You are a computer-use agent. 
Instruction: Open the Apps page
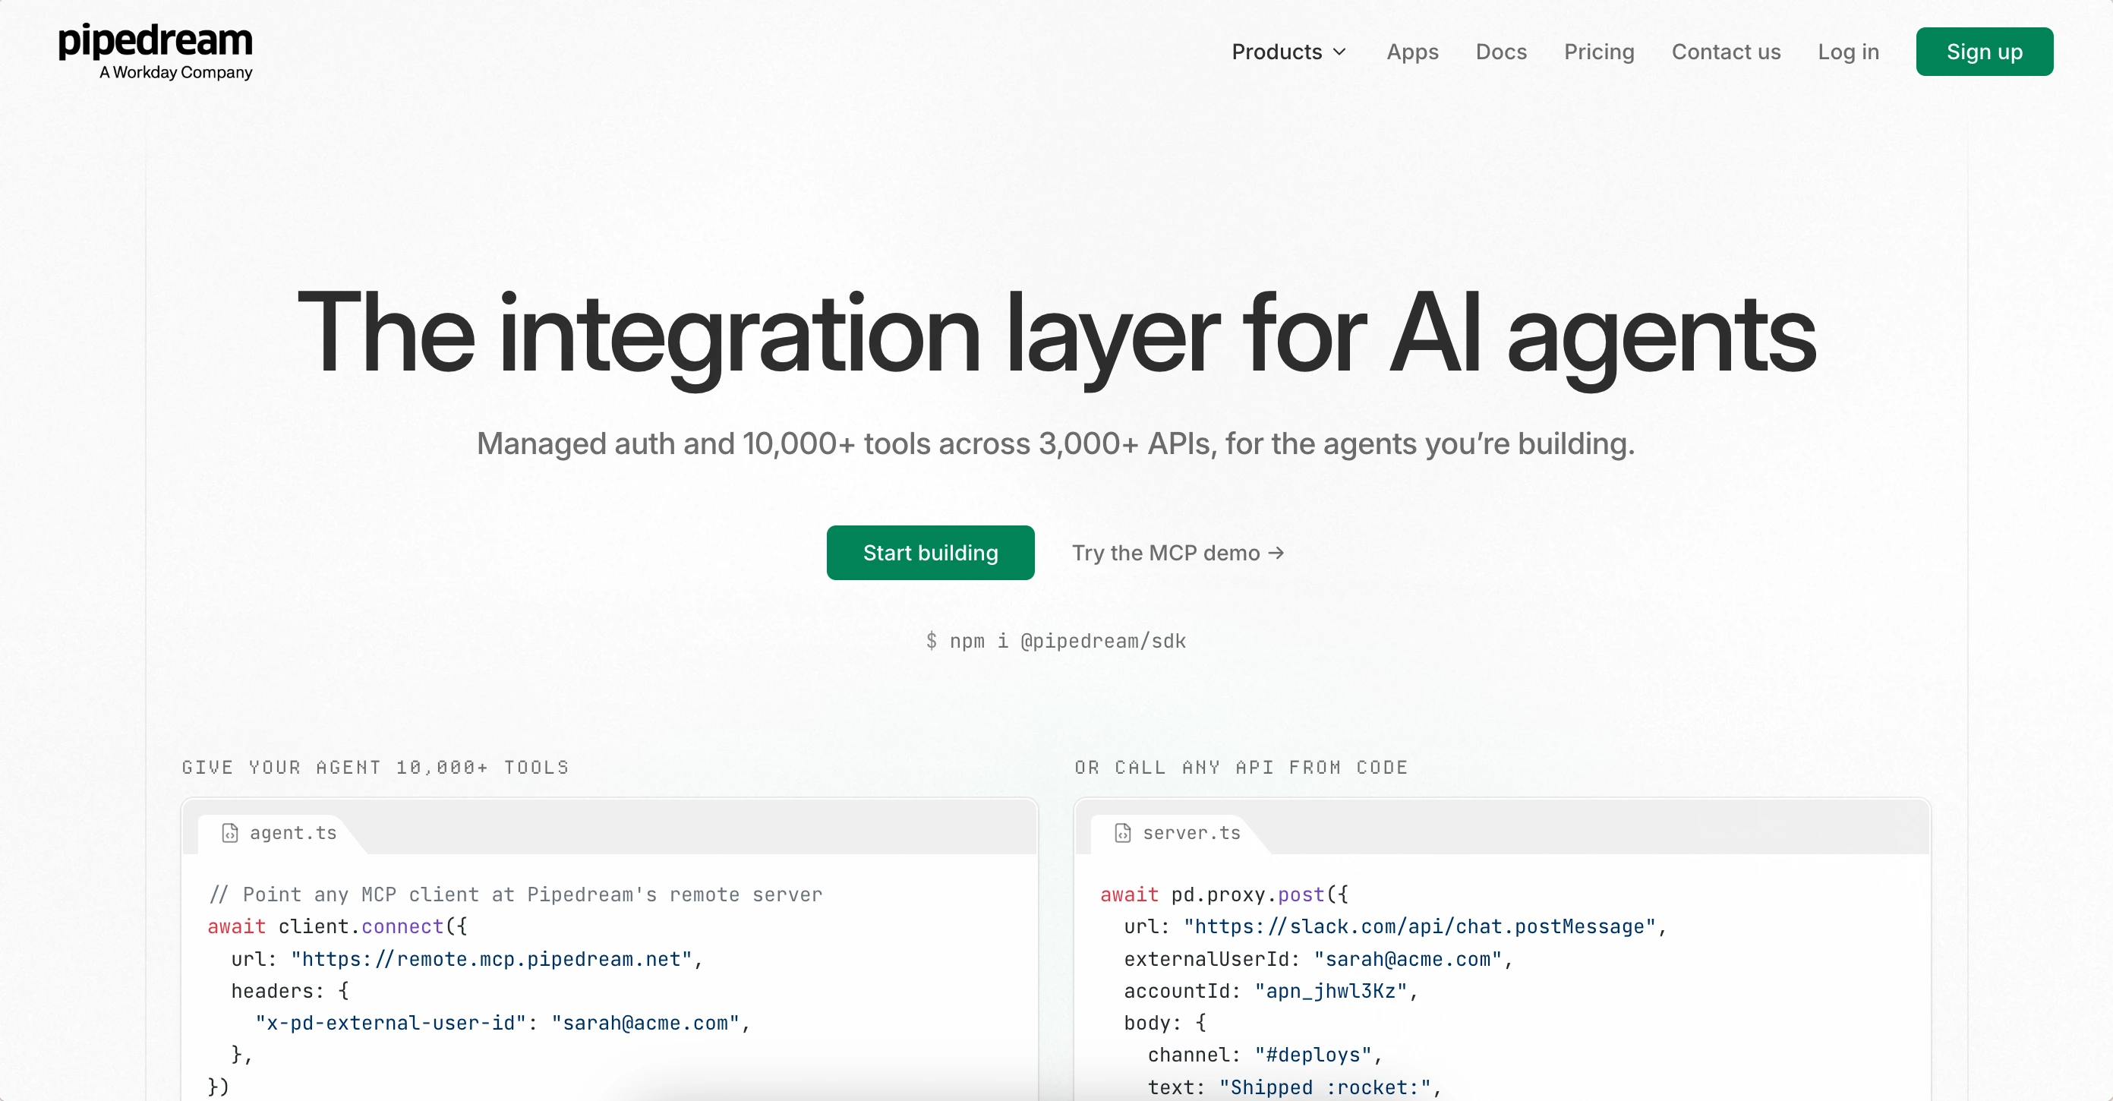(1411, 52)
